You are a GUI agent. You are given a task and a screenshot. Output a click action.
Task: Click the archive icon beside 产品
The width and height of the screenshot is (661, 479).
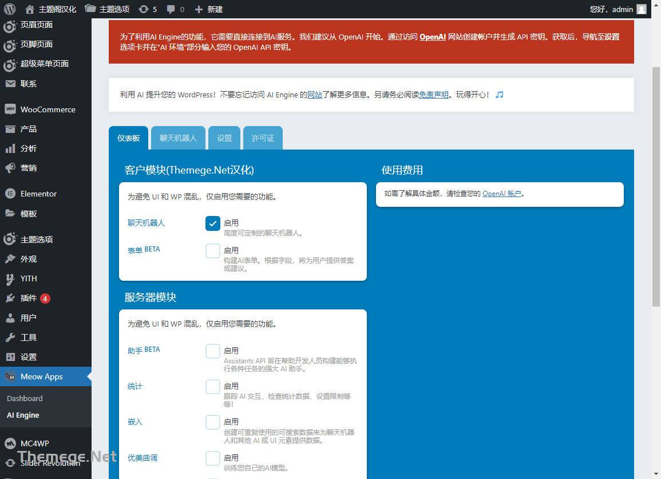10,129
